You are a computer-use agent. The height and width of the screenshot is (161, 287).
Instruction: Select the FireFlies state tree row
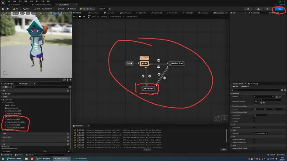pyautogui.click(x=11, y=117)
